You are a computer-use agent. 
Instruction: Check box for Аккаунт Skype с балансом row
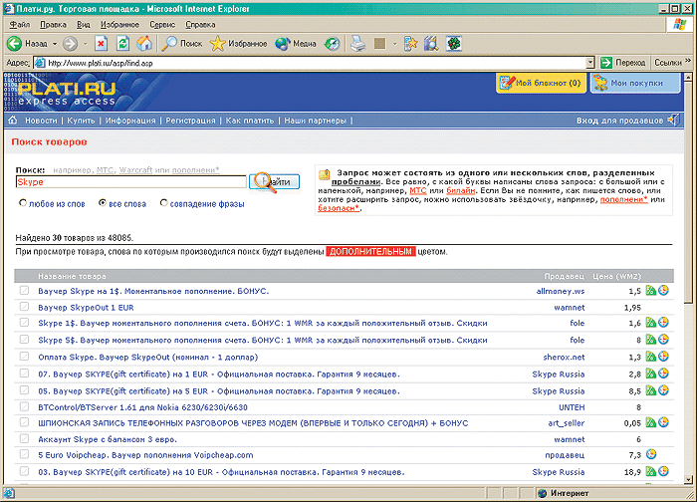[24, 439]
